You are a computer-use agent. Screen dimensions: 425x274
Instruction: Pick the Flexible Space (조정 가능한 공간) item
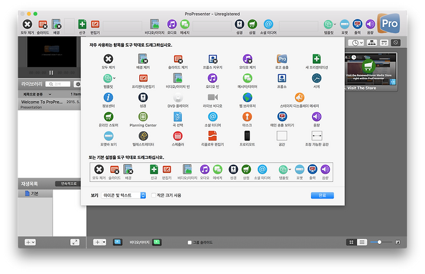pos(316,139)
